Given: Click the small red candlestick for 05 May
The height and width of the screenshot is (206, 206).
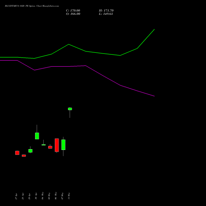Looking at the screenshot, I should tap(50, 147).
